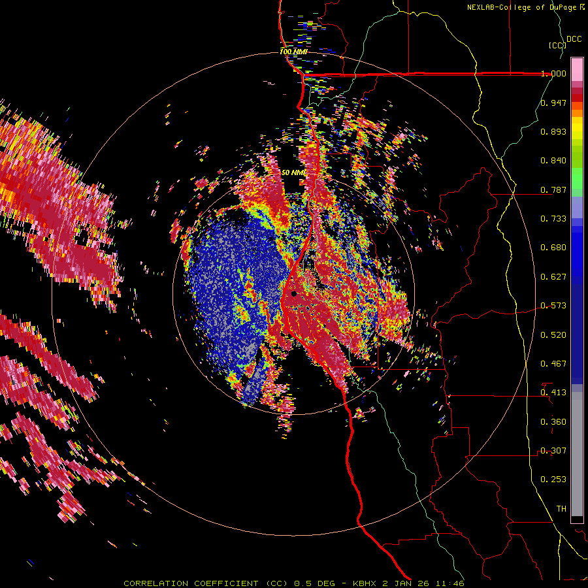Click the 0.307 color scale label

pos(553,451)
